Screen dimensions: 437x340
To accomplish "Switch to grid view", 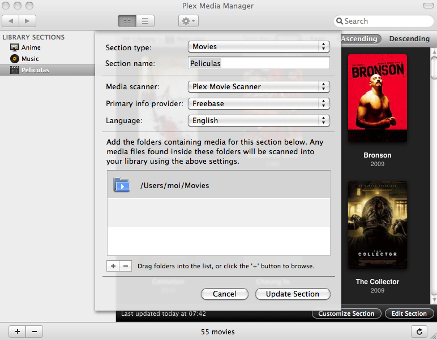I will 127,21.
